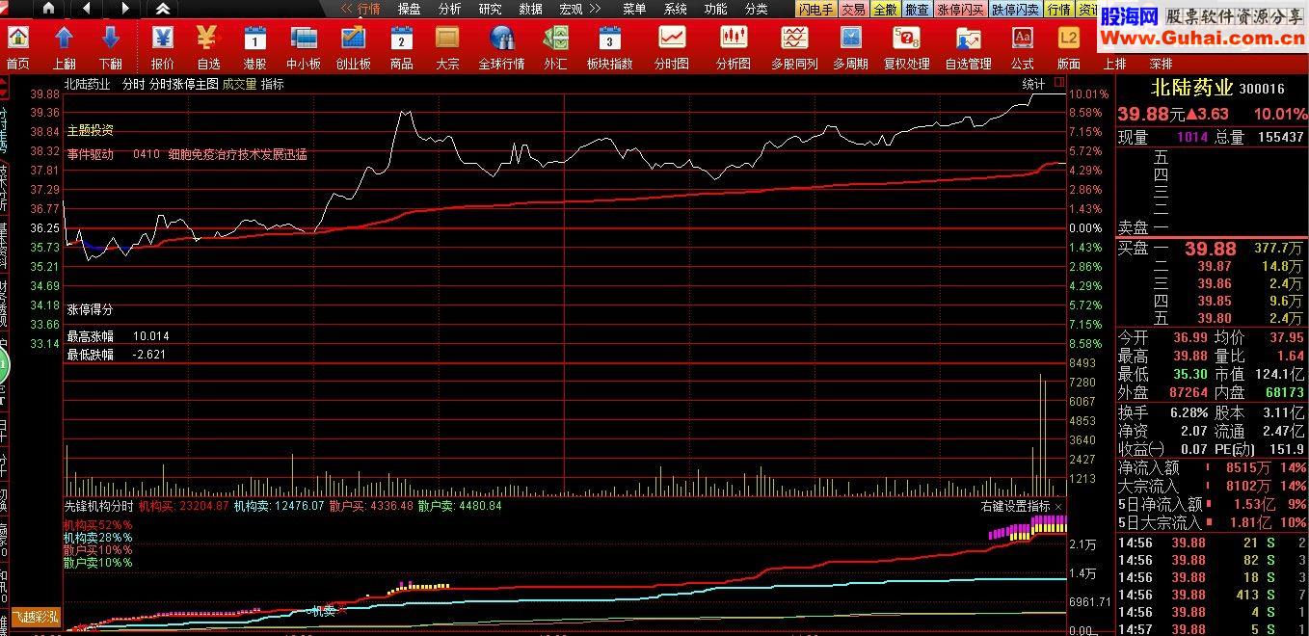This screenshot has height=636, width=1309.
Task: Click the 净流入额 row in quote panel
Action: 1212,467
